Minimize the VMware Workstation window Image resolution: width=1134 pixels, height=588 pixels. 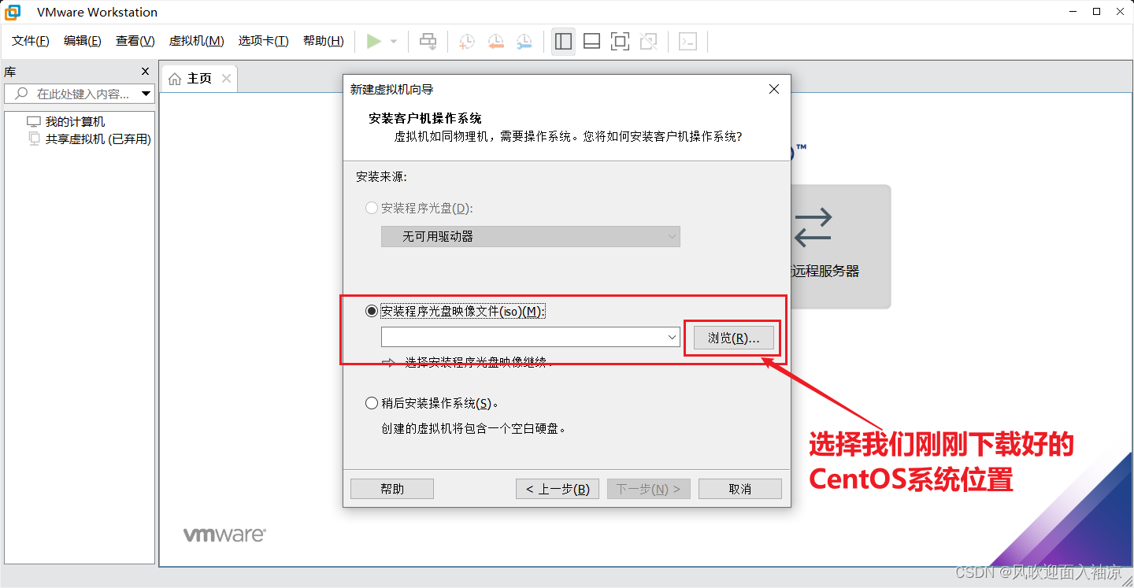tap(1073, 12)
